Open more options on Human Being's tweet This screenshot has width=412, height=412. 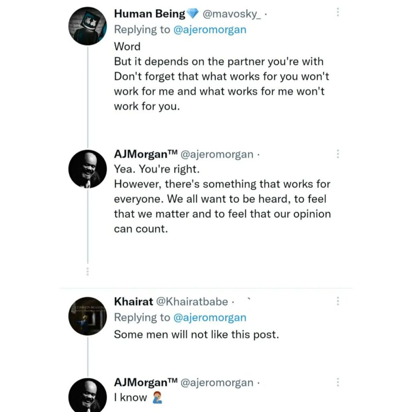[x=338, y=12]
